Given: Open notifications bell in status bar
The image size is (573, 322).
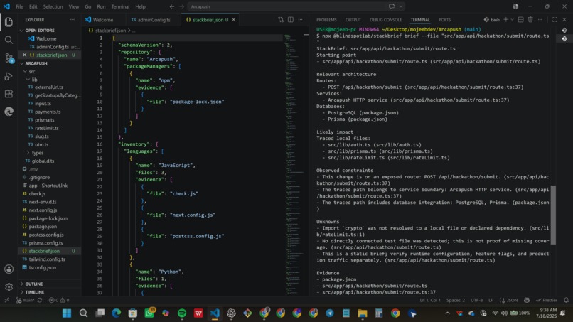Looking at the screenshot, I should [566, 301].
